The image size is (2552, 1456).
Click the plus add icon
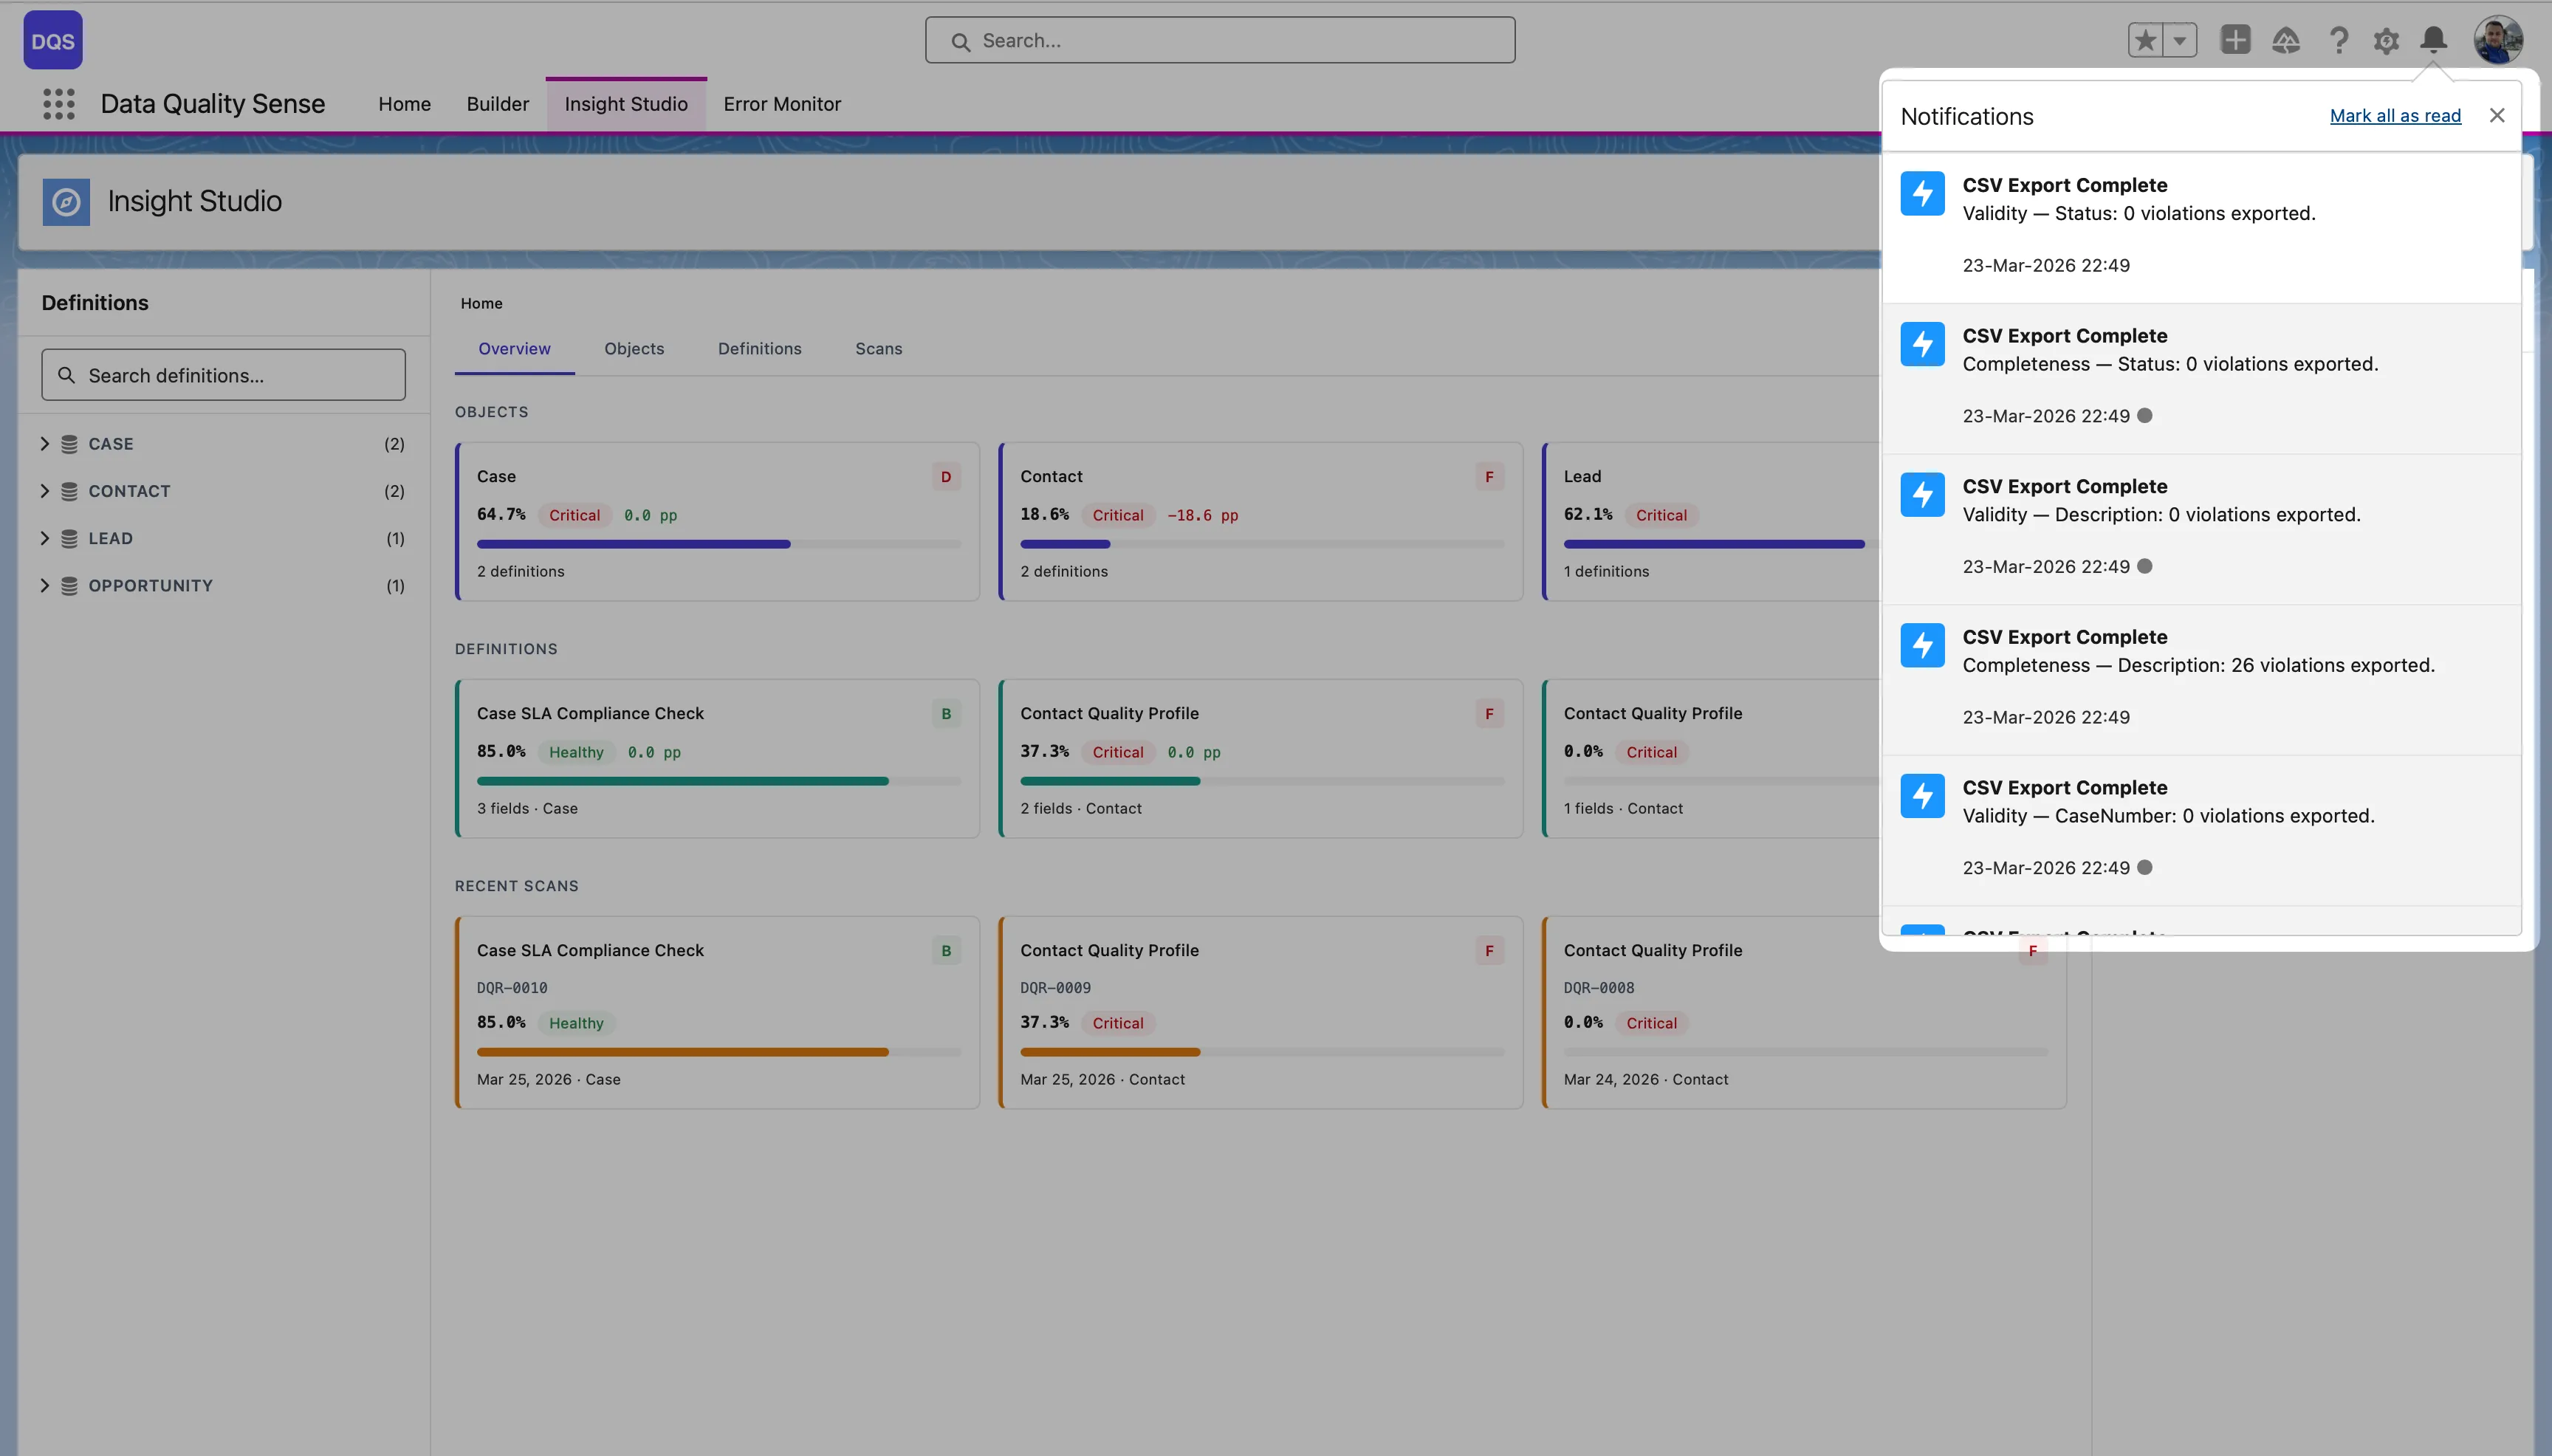2236,40
